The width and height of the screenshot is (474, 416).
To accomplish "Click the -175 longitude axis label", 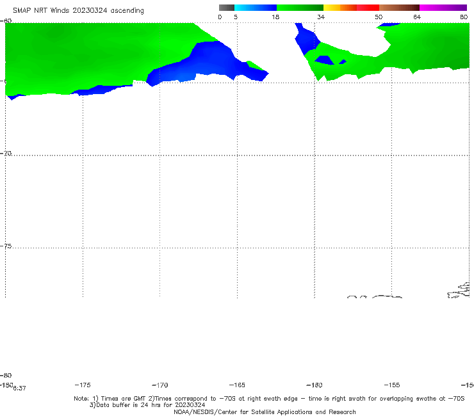I will coord(83,385).
